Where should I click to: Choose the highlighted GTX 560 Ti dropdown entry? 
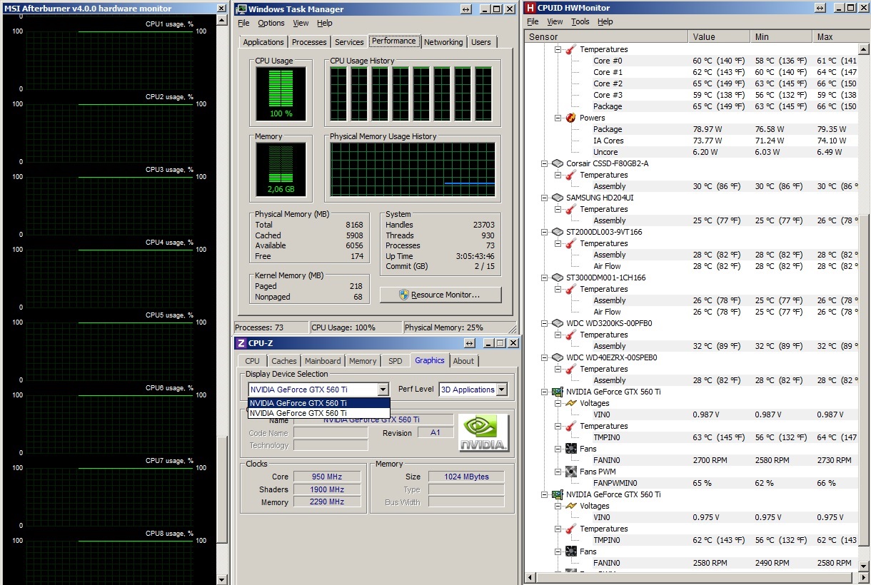319,403
